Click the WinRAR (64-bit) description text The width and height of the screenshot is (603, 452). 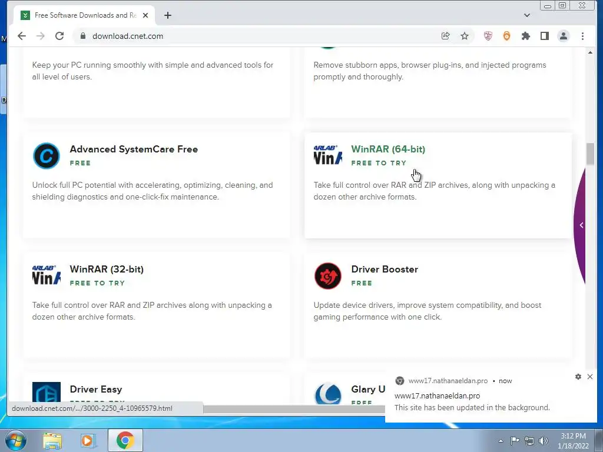(434, 191)
